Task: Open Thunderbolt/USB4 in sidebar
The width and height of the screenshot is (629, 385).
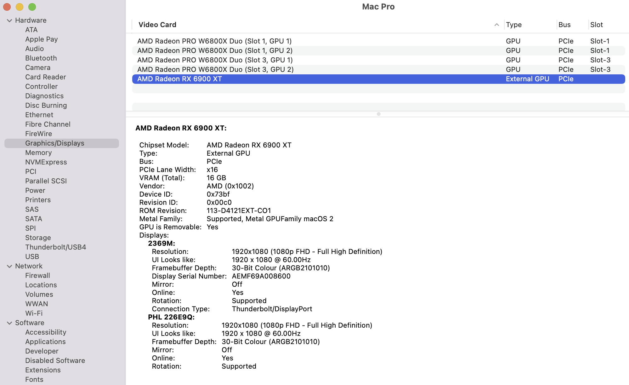Action: point(55,247)
